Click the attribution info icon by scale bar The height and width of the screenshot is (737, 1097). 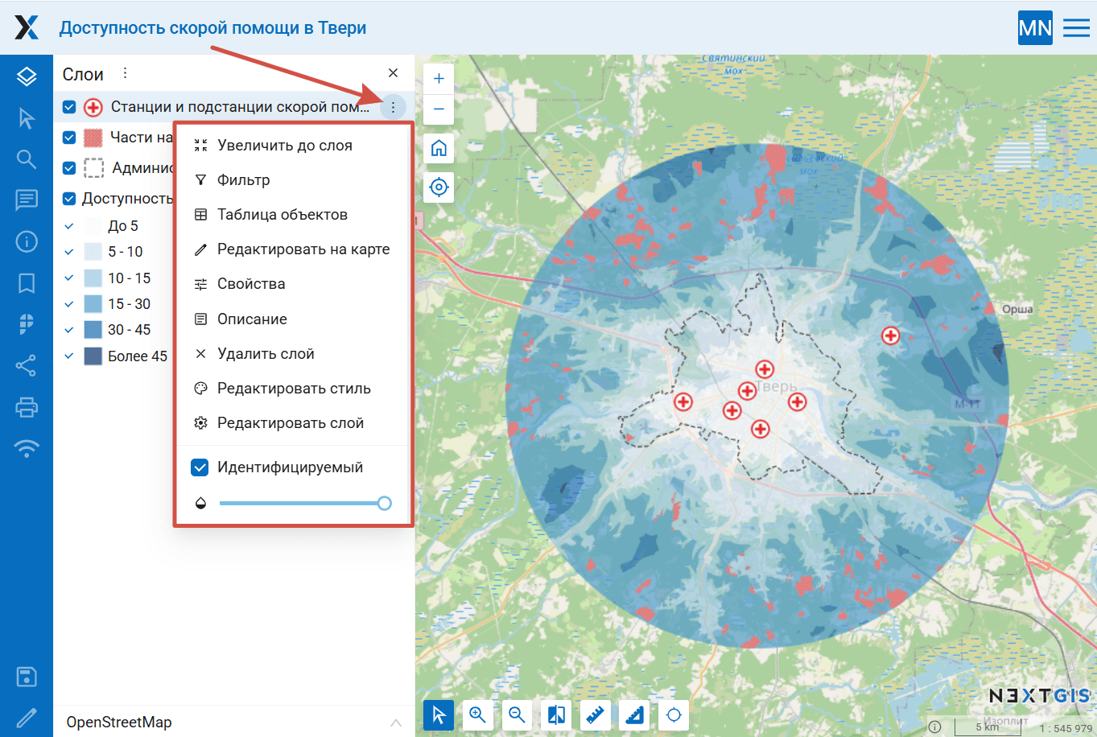tap(934, 727)
